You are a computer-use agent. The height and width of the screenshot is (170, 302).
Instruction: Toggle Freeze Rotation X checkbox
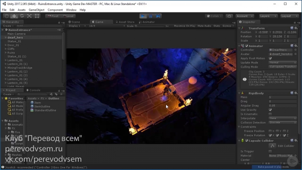coord(270,135)
